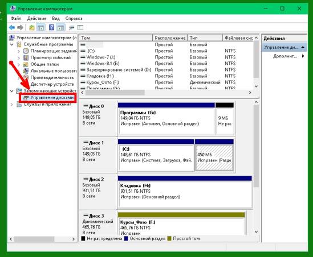313x257 pixels.
Task: Click the Back arrow toolbar icon
Action: (x=12, y=27)
